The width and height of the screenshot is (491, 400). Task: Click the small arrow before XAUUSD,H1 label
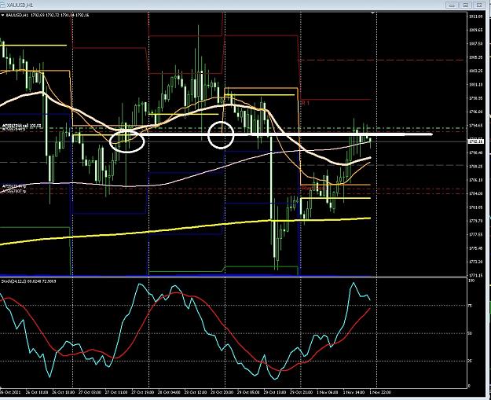click(2, 15)
